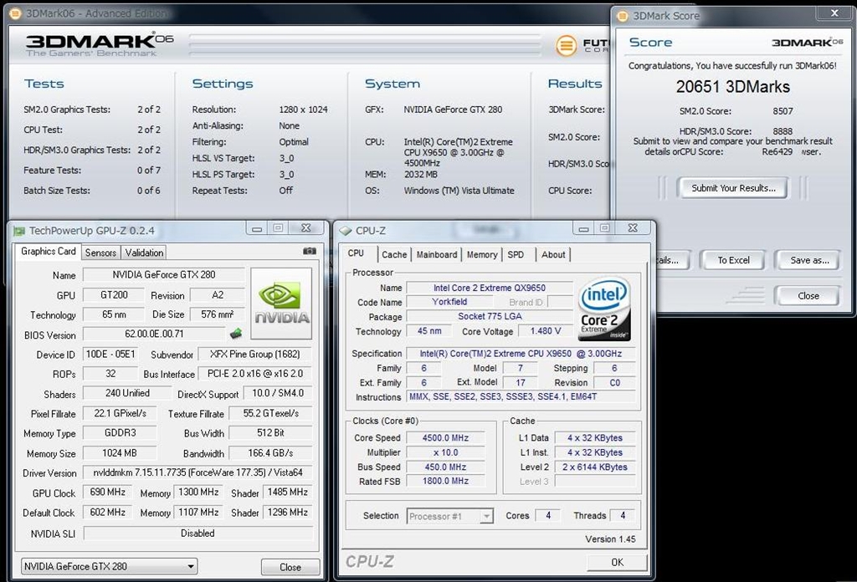Switch to the SPD tab in CPU-Z
The height and width of the screenshot is (582, 857).
pyautogui.click(x=516, y=254)
